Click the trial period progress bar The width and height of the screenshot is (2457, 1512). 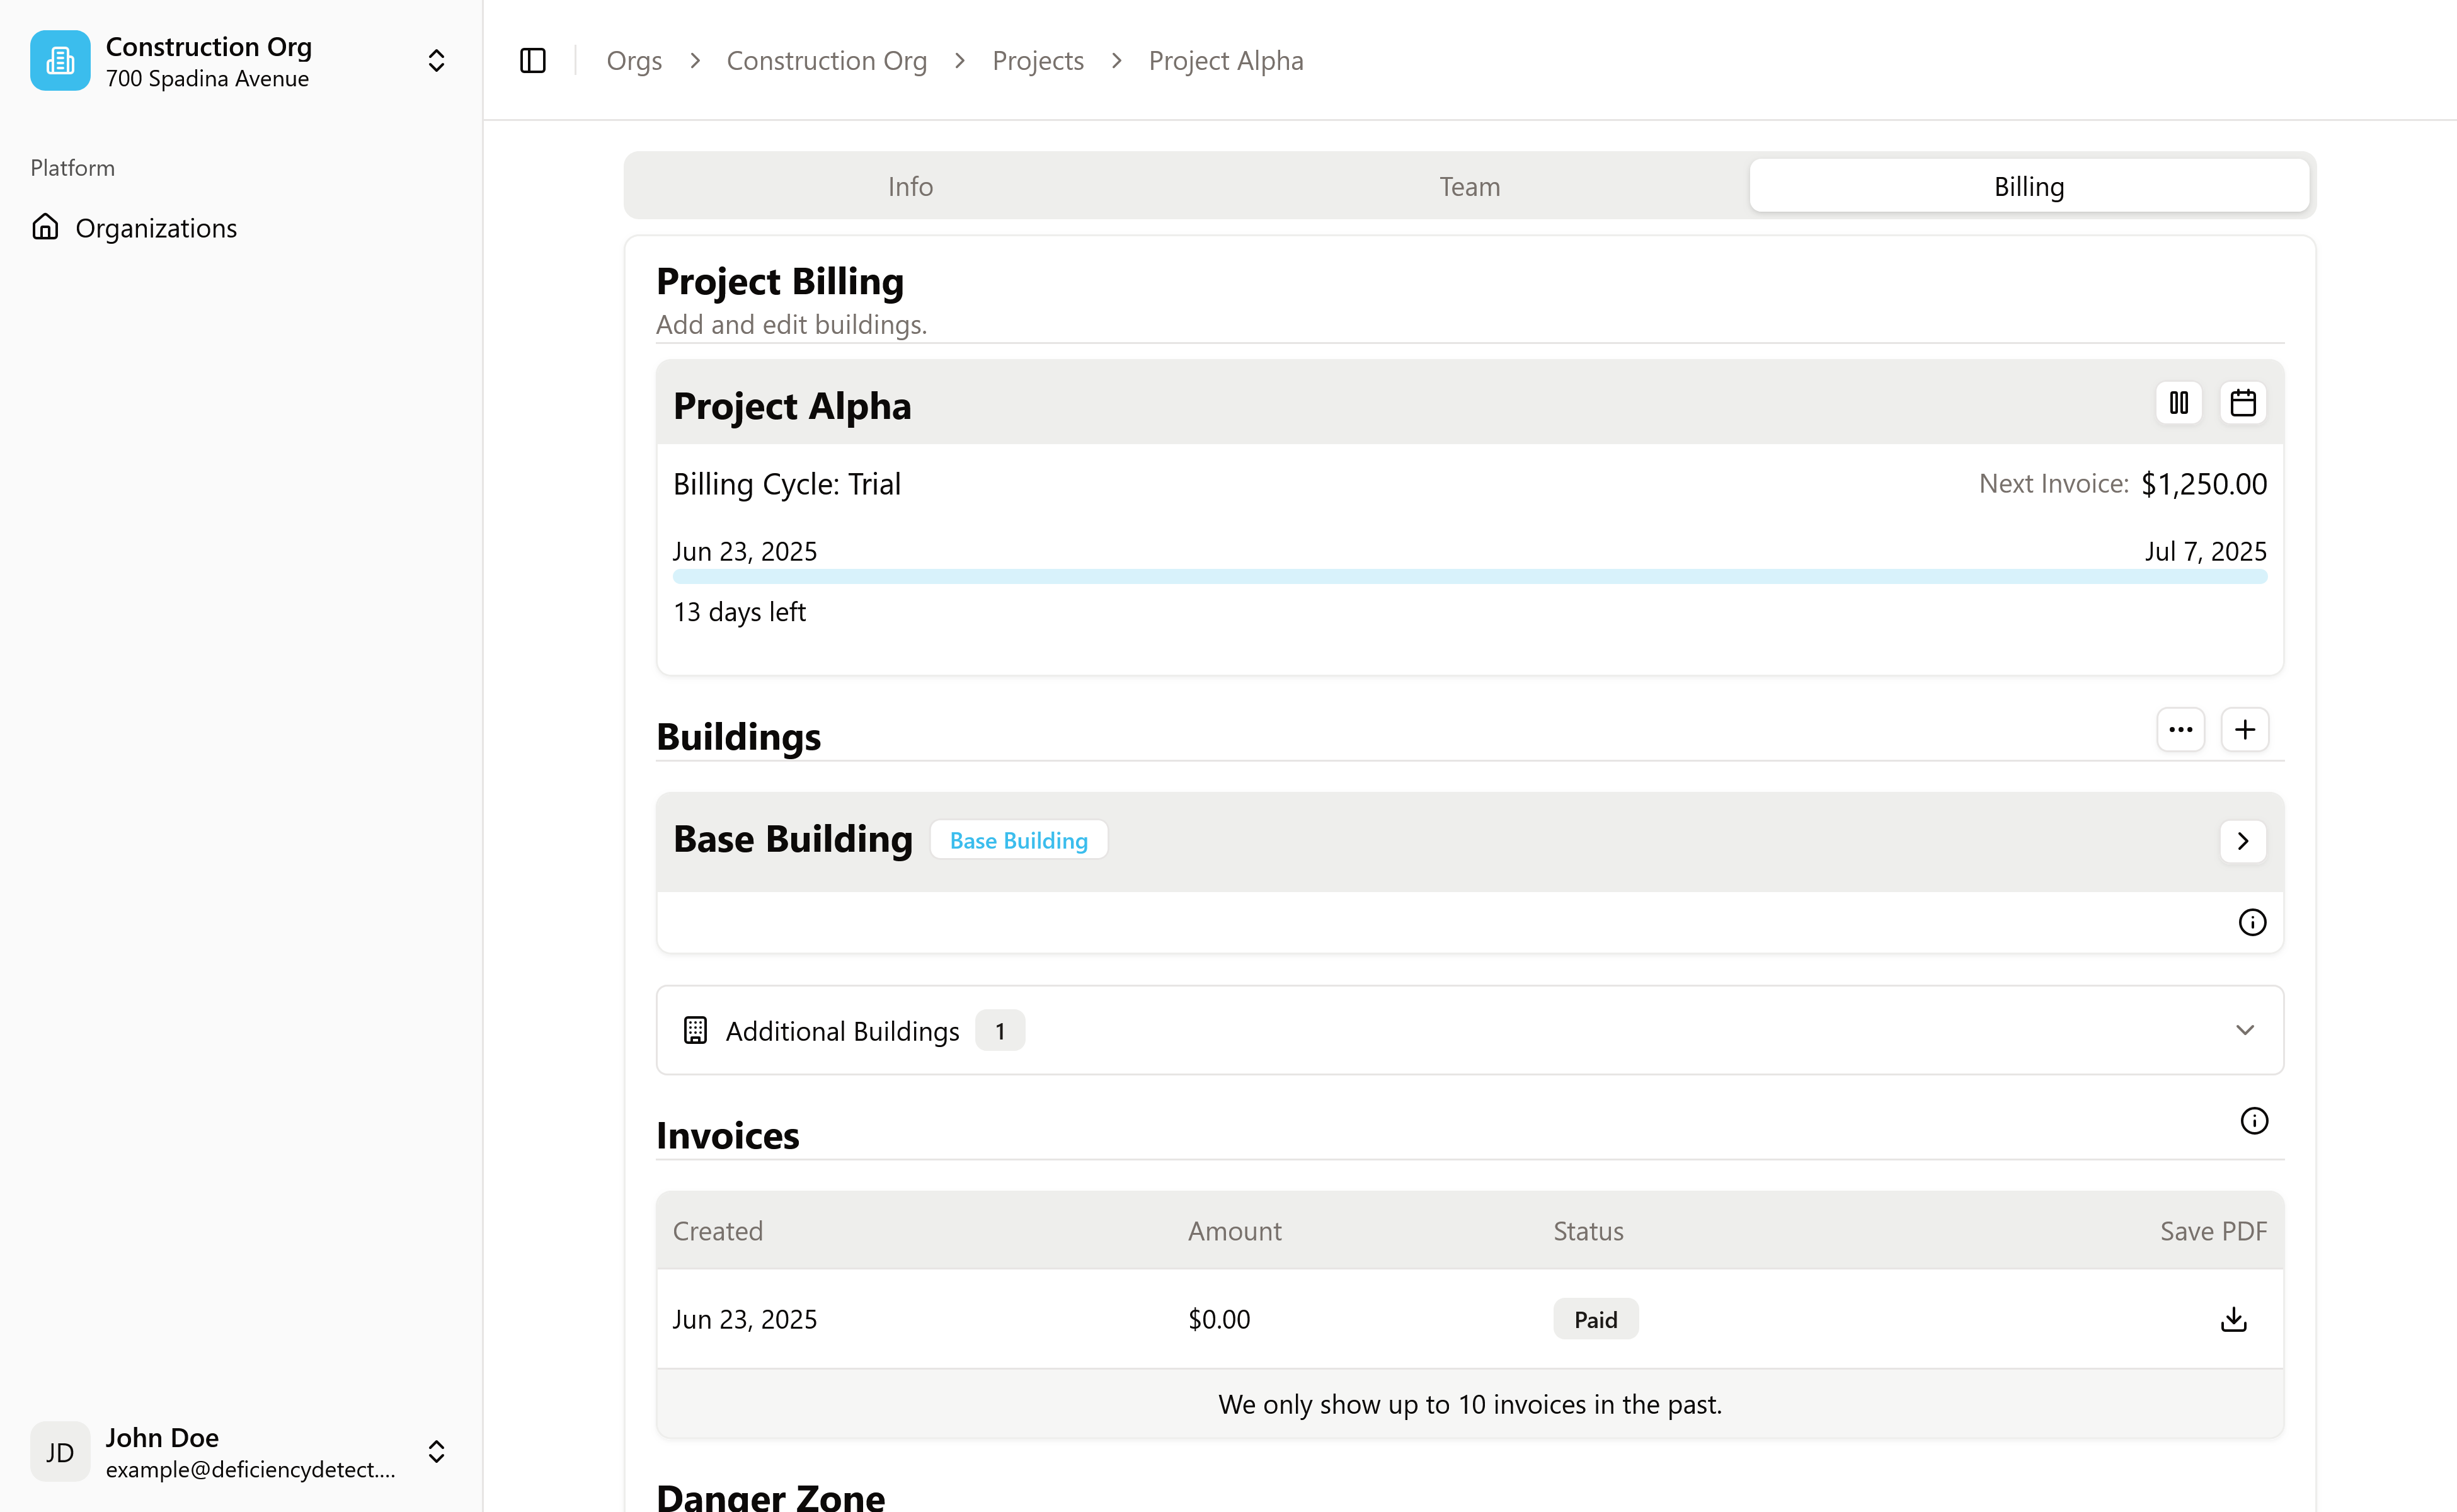(x=1469, y=577)
